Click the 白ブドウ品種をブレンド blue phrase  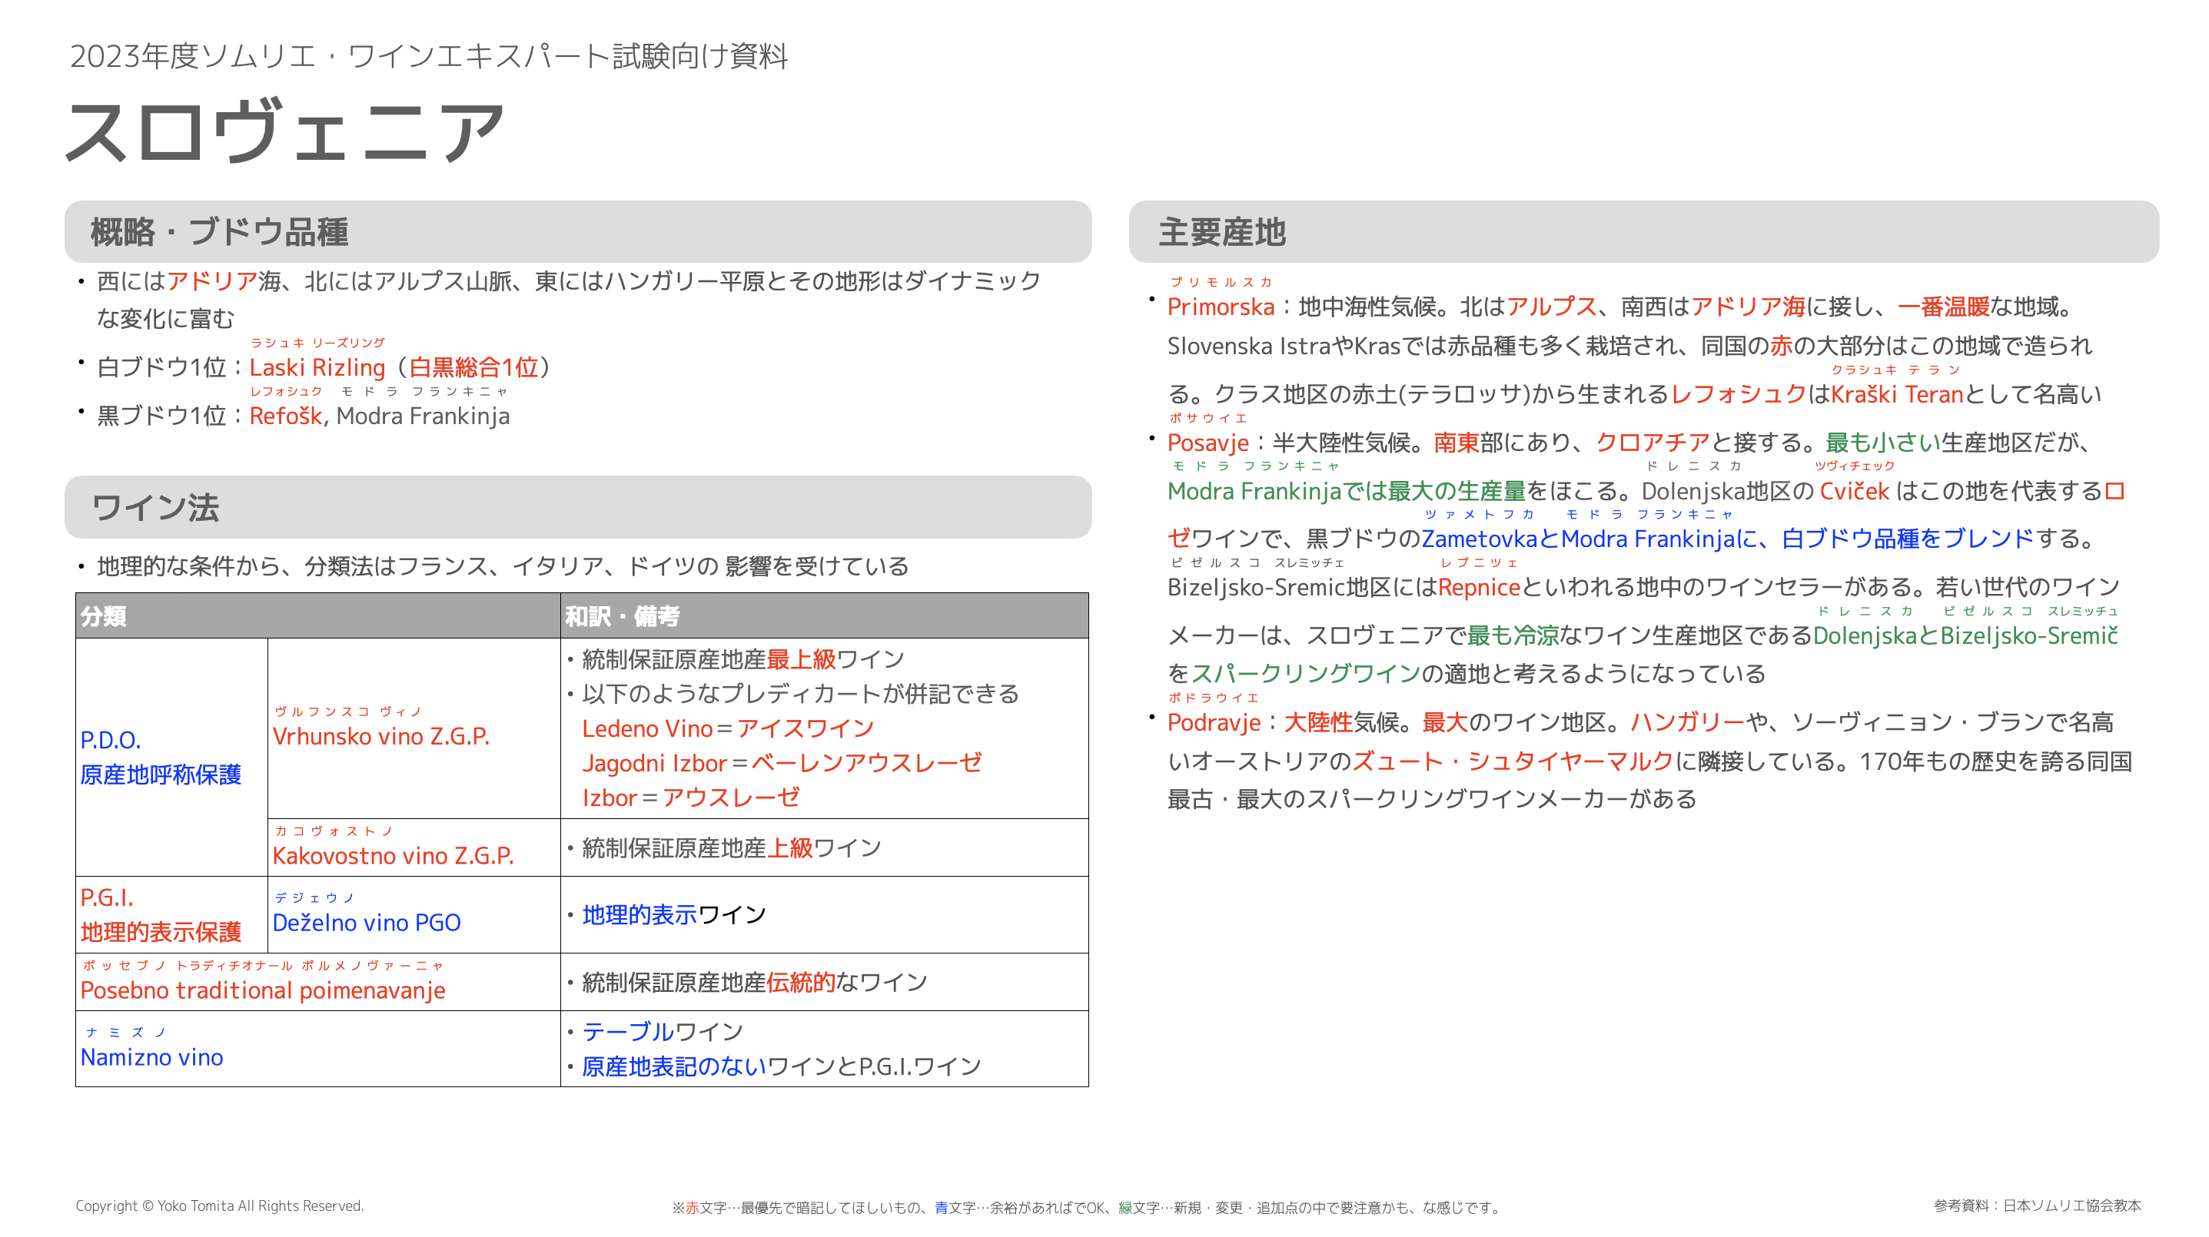[1907, 539]
